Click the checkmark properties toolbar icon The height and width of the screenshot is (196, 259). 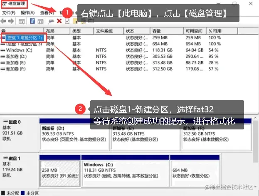pos(67,21)
